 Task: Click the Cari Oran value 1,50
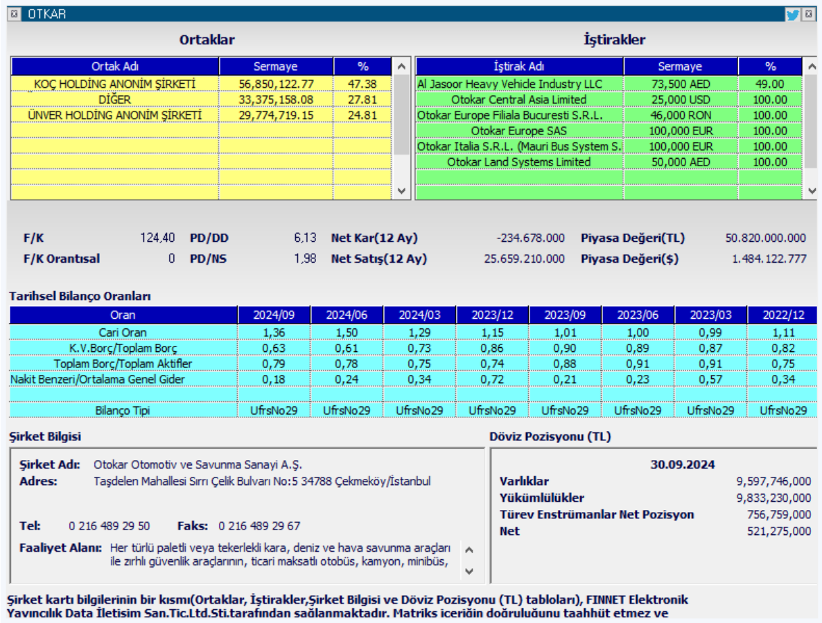(x=347, y=333)
